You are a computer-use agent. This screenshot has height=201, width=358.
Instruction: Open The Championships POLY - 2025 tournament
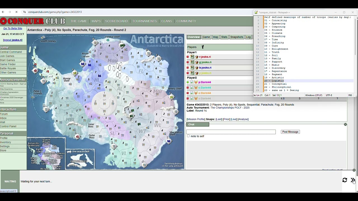pos(230,108)
